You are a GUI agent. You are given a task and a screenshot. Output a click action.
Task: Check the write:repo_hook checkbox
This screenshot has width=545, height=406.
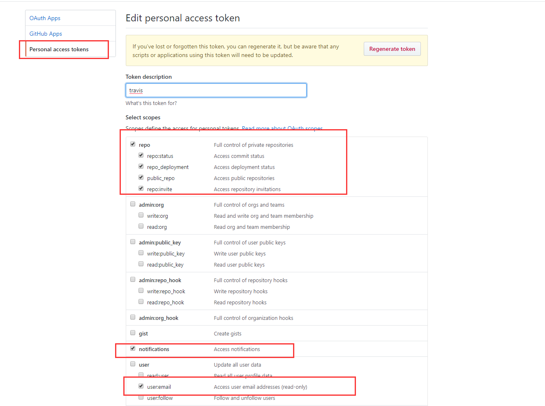pos(141,291)
